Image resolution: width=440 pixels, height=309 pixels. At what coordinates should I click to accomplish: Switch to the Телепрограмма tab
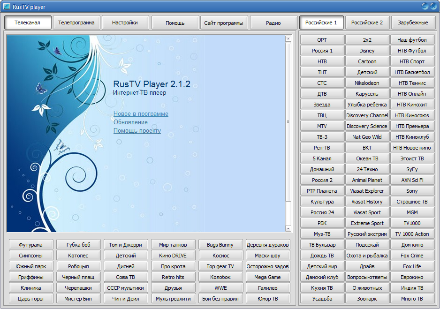pos(76,23)
